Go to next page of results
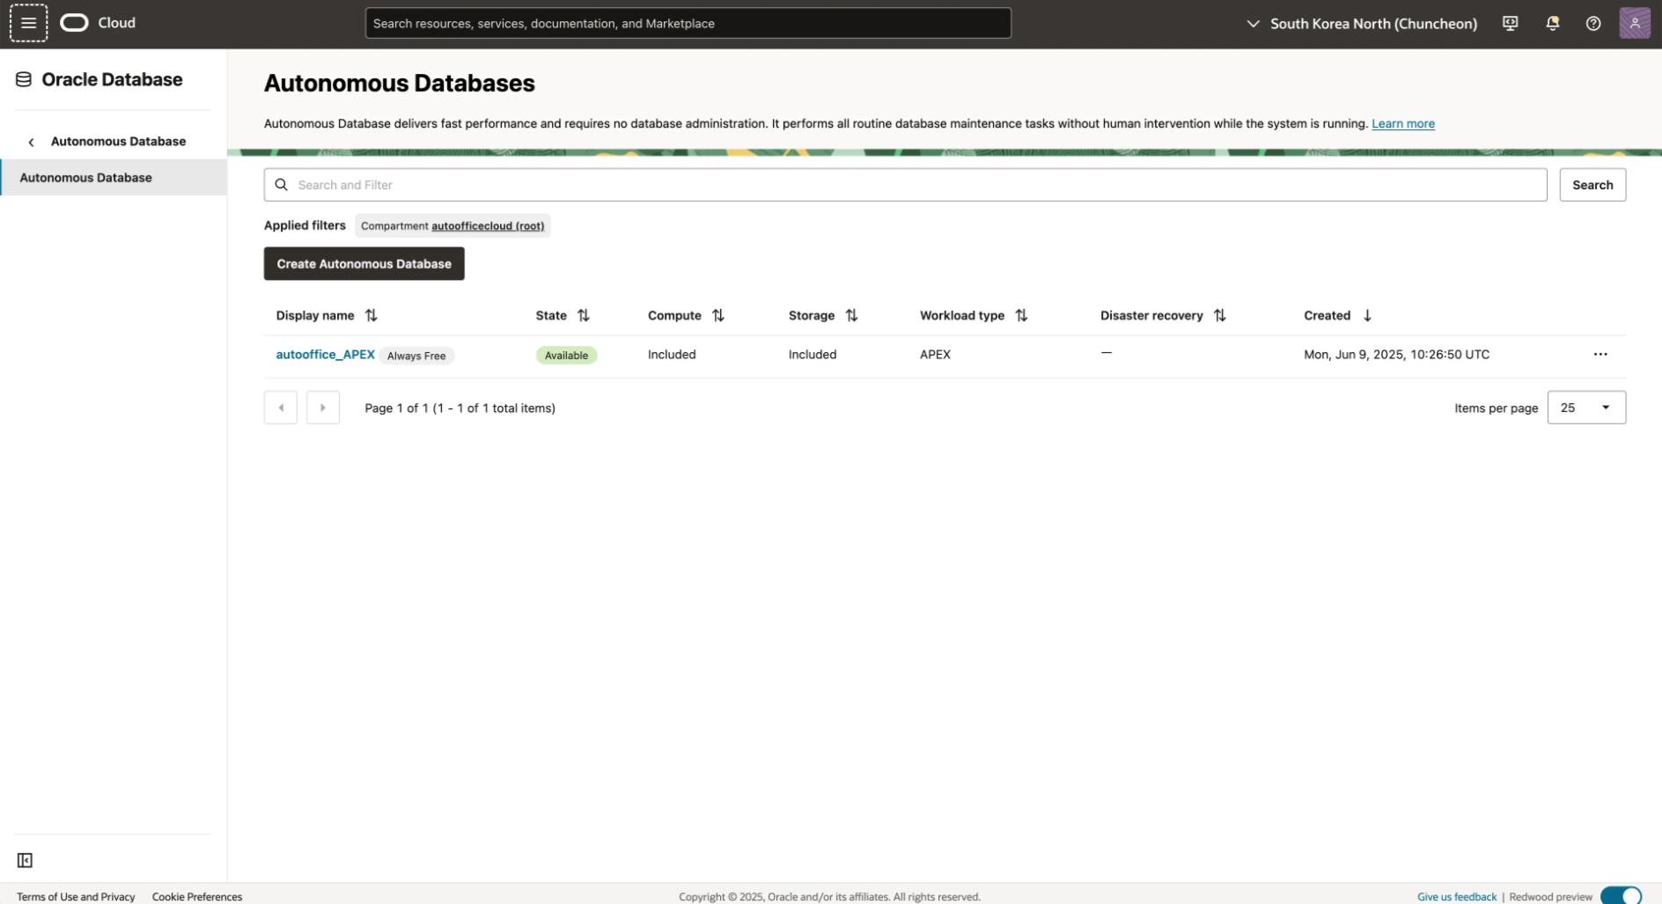 (x=323, y=408)
